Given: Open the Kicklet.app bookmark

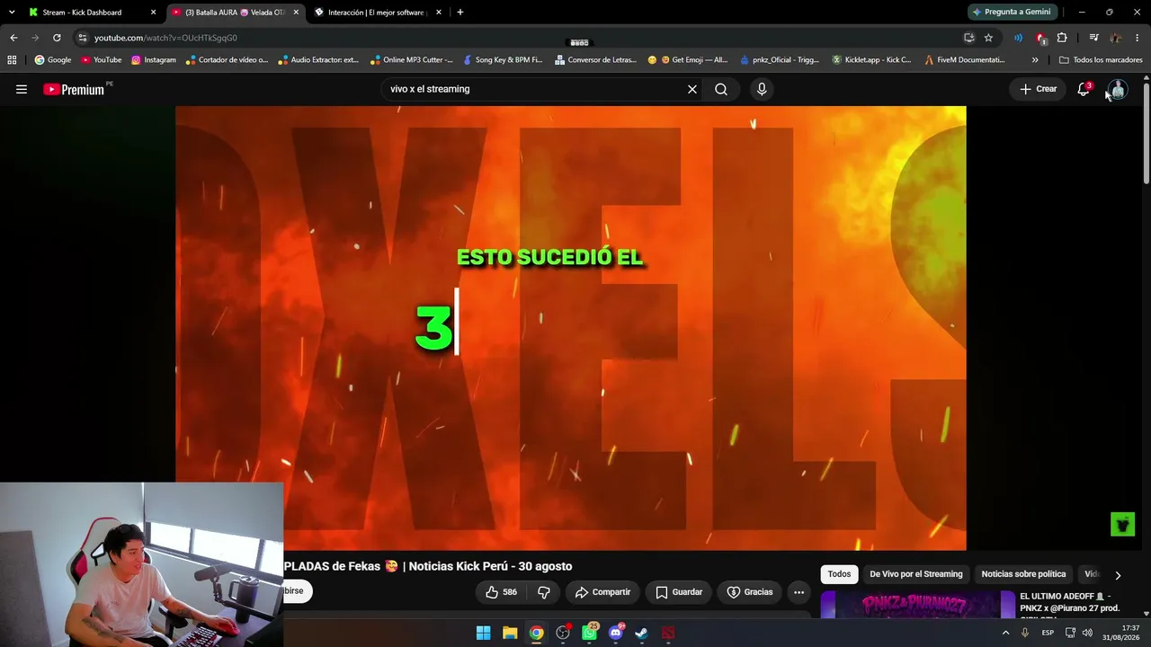Looking at the screenshot, I should [x=871, y=60].
